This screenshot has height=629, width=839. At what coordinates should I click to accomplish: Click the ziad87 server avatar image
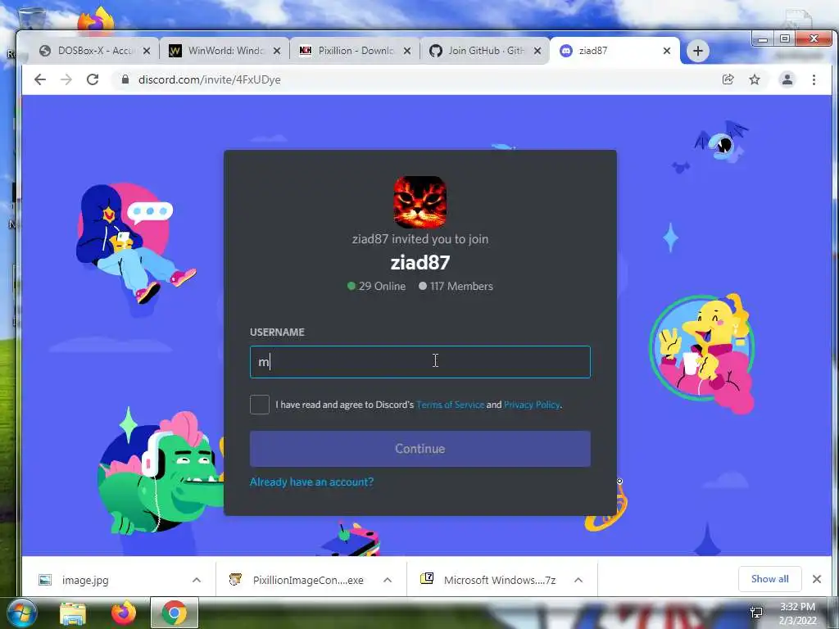click(420, 202)
